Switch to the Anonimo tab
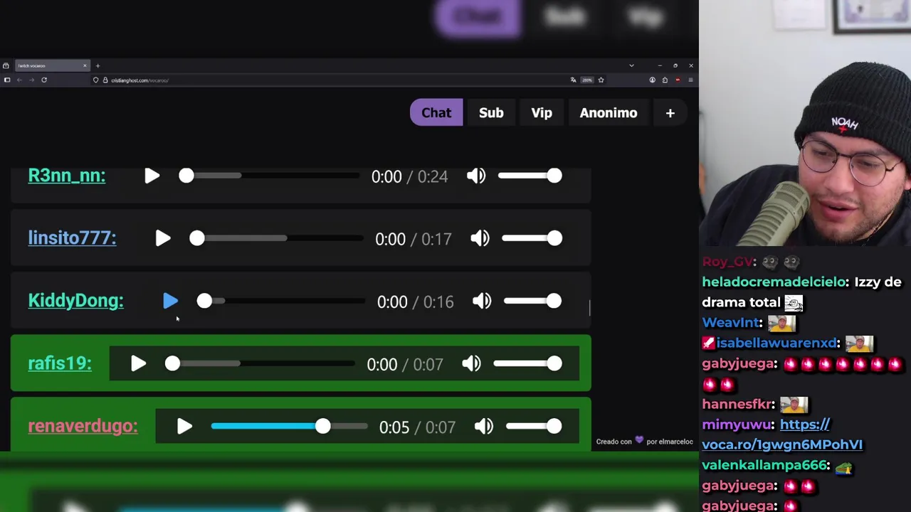The width and height of the screenshot is (911, 512). point(609,113)
